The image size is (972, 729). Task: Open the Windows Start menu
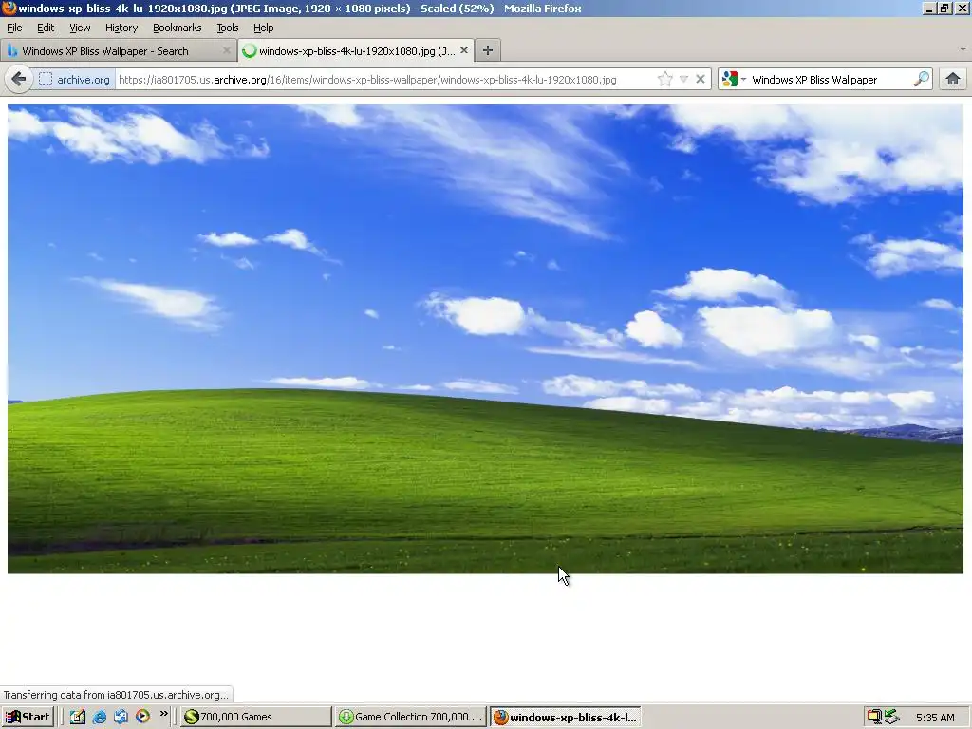coord(28,717)
